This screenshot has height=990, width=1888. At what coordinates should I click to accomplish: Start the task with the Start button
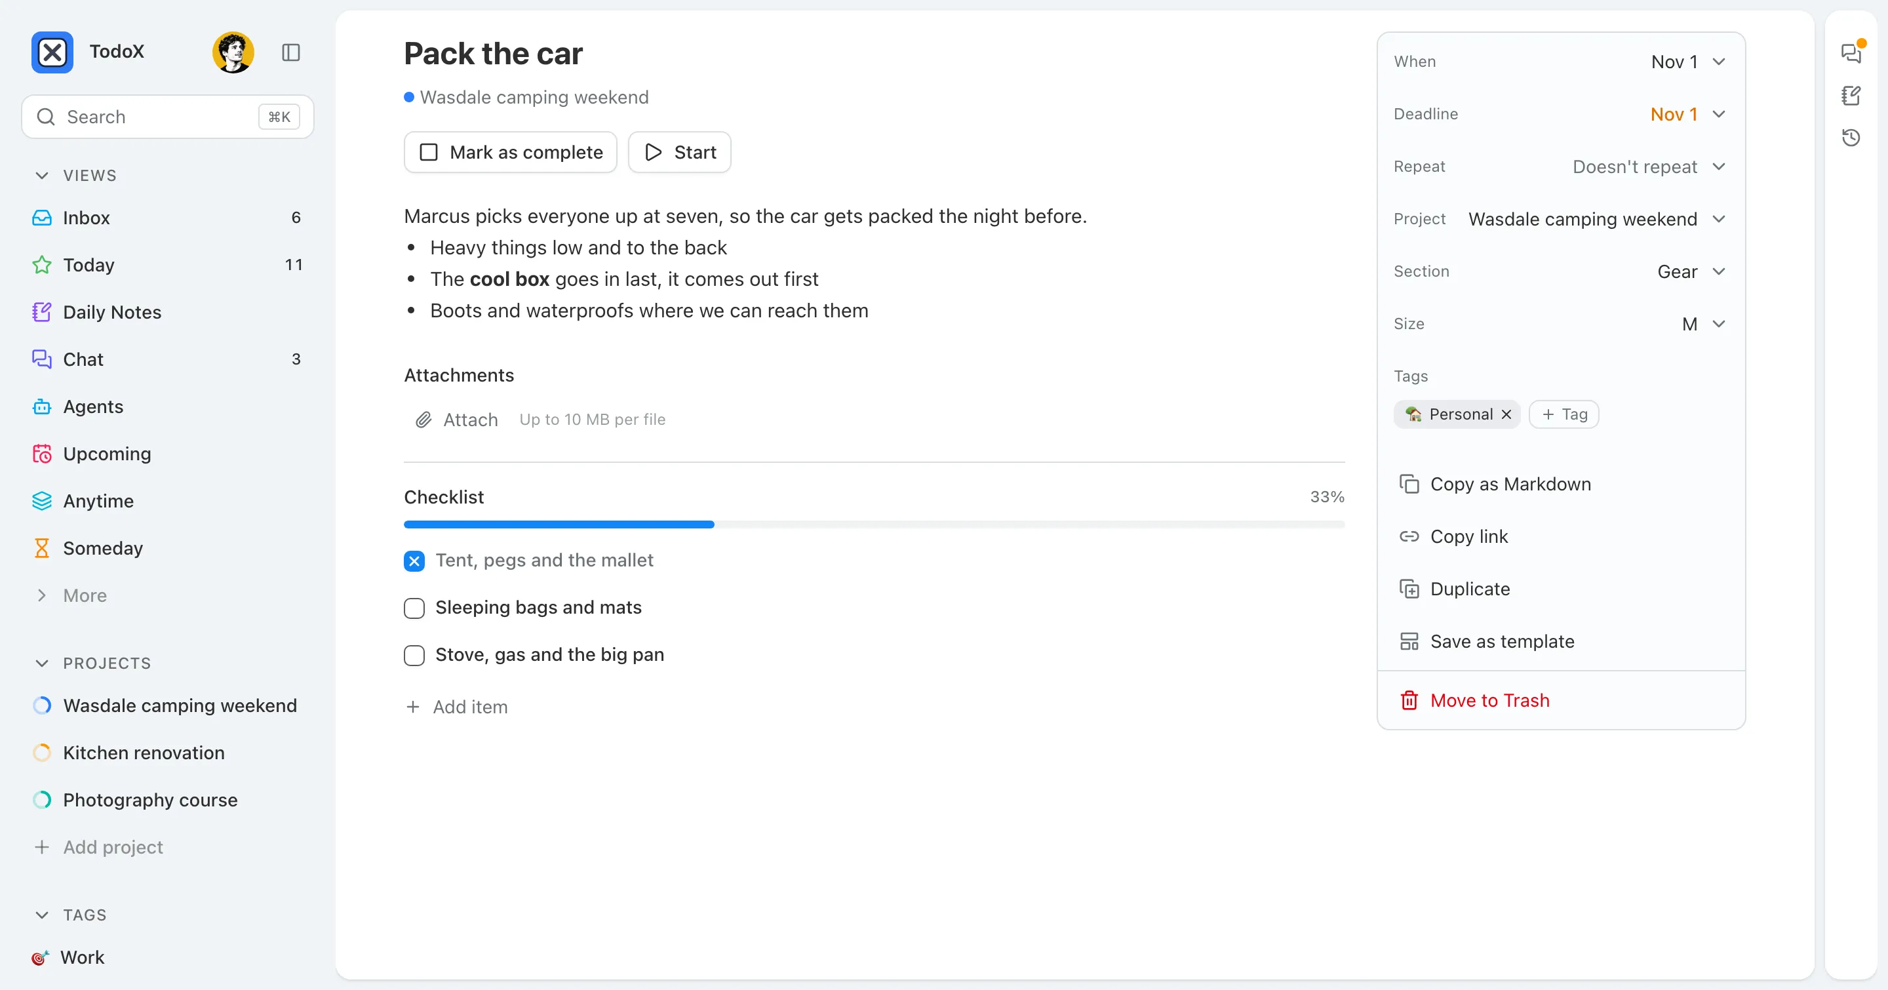coord(679,152)
